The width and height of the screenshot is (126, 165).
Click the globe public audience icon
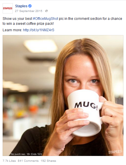pyautogui.click(x=46, y=11)
